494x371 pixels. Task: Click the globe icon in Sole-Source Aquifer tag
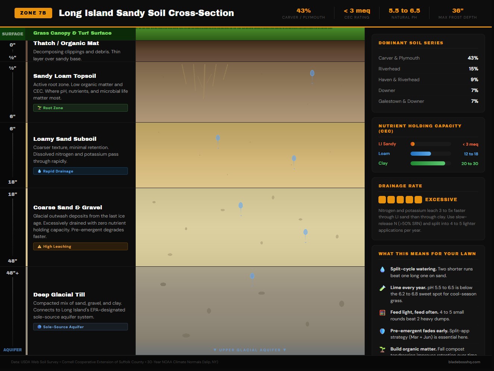[40, 327]
